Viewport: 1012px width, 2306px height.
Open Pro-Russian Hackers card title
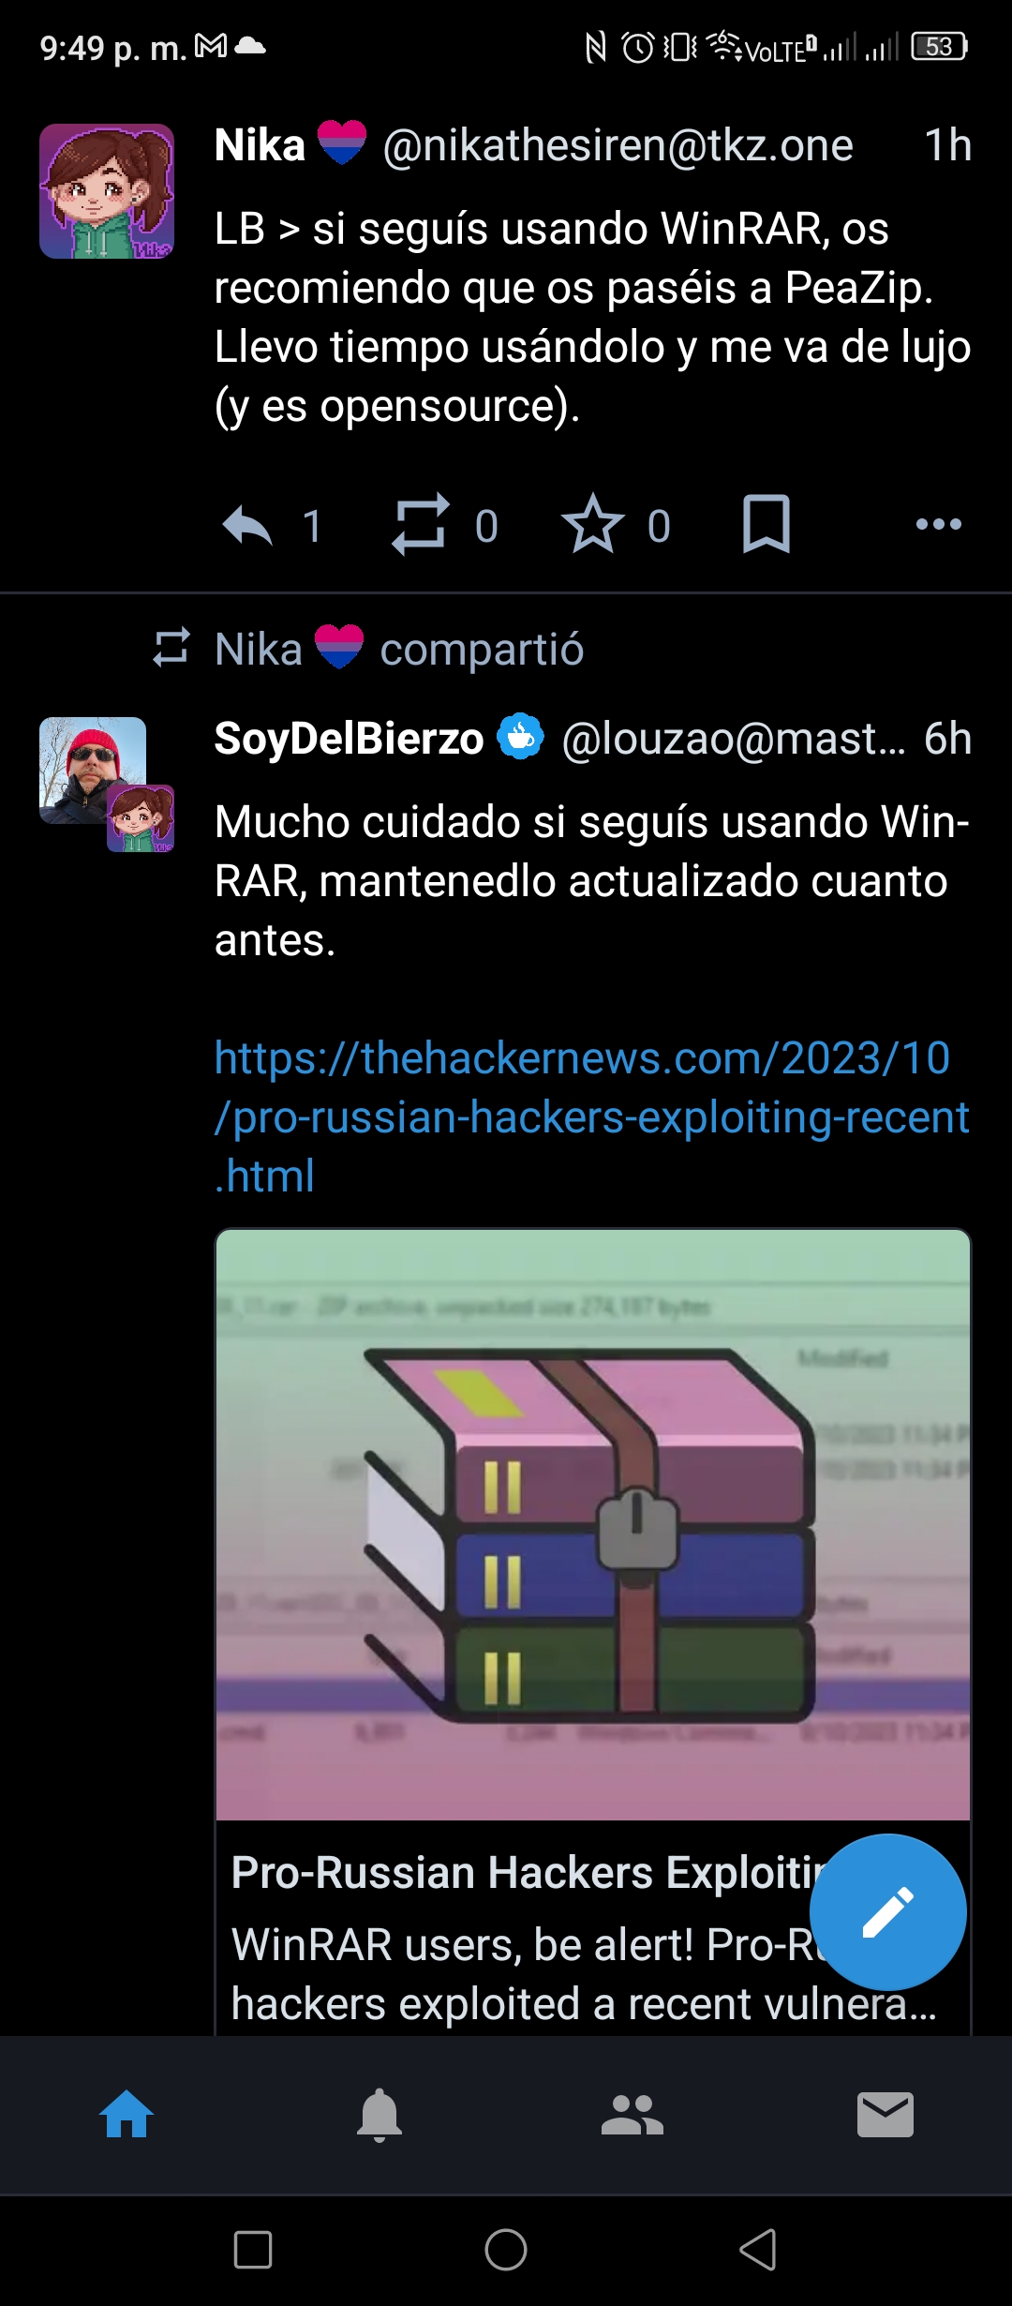pos(525,1873)
